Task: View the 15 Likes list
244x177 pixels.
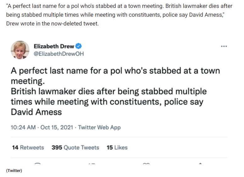Action: click(x=117, y=147)
